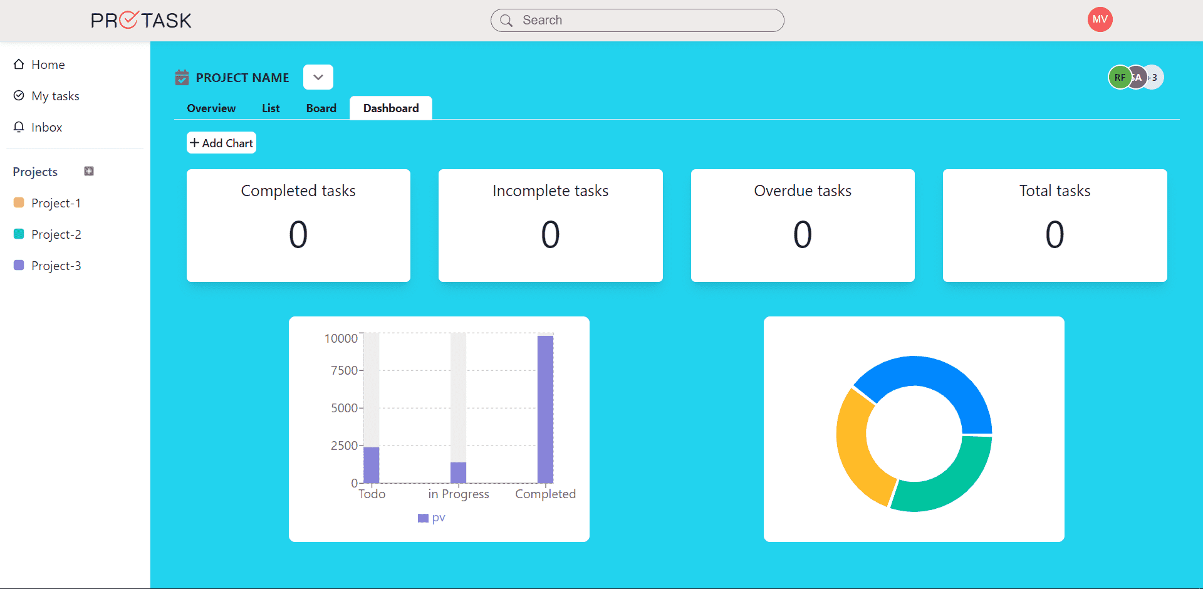Click the Inbox bell icon
Image resolution: width=1203 pixels, height=589 pixels.
pos(19,127)
